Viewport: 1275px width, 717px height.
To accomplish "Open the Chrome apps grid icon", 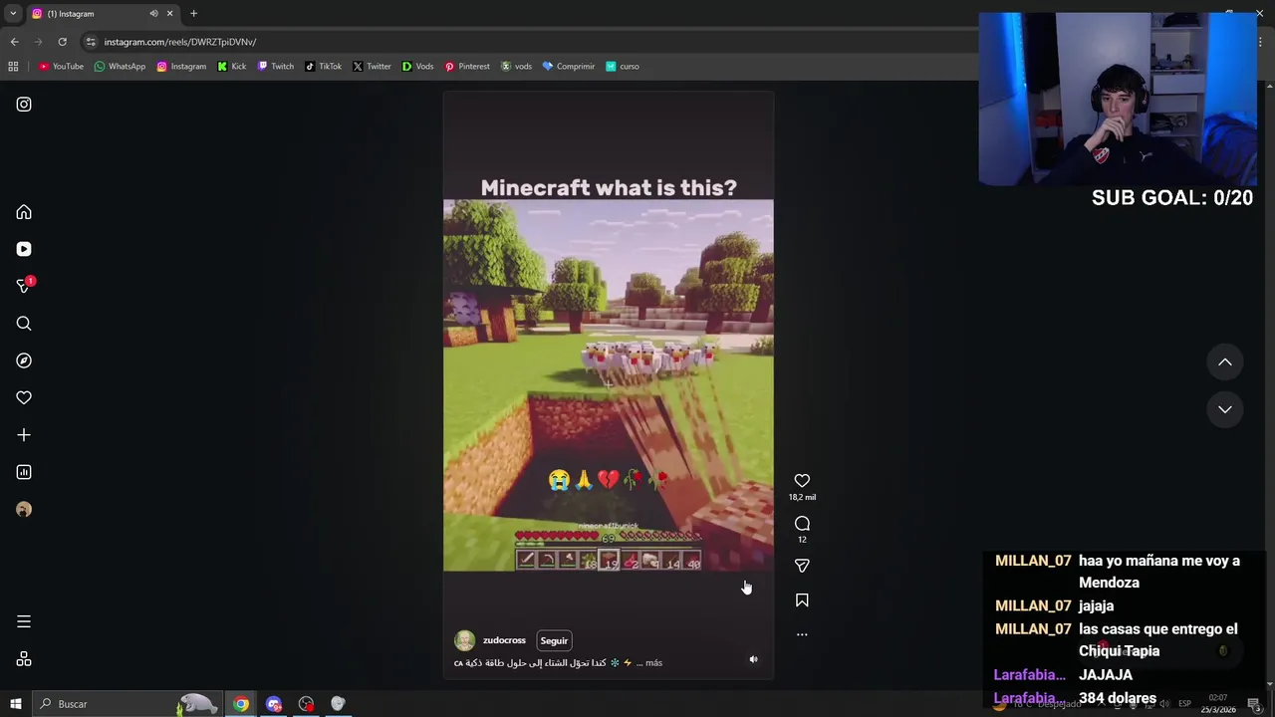I will pyautogui.click(x=13, y=67).
